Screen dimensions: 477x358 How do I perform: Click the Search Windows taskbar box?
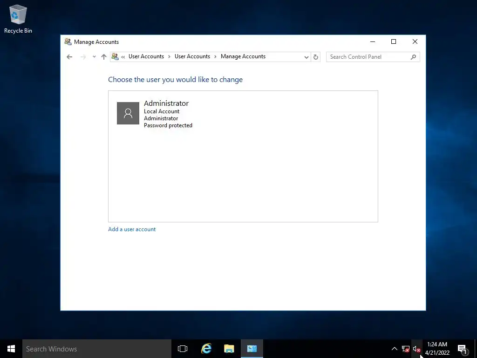coord(97,349)
